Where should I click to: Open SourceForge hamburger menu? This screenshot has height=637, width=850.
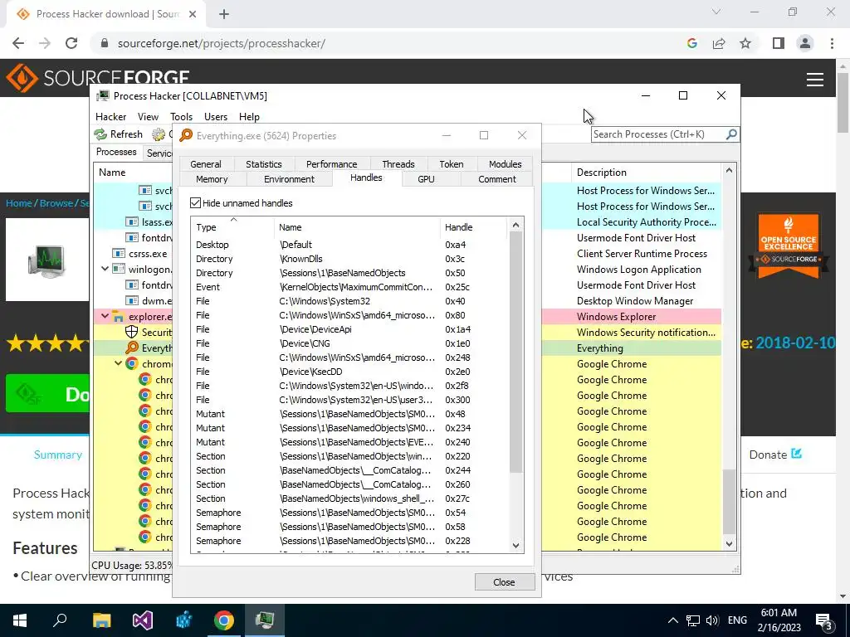tap(815, 80)
